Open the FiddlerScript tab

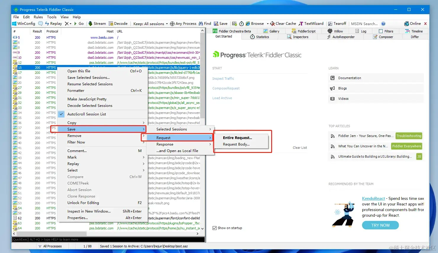click(303, 31)
